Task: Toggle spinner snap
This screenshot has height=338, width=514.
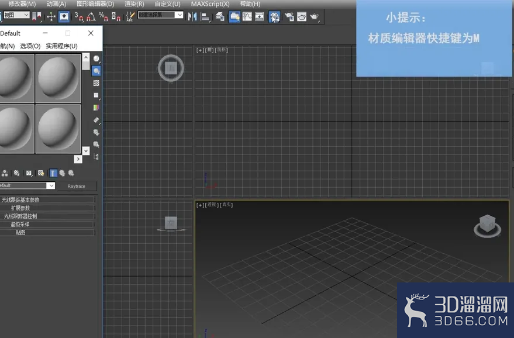Action: coord(116,16)
